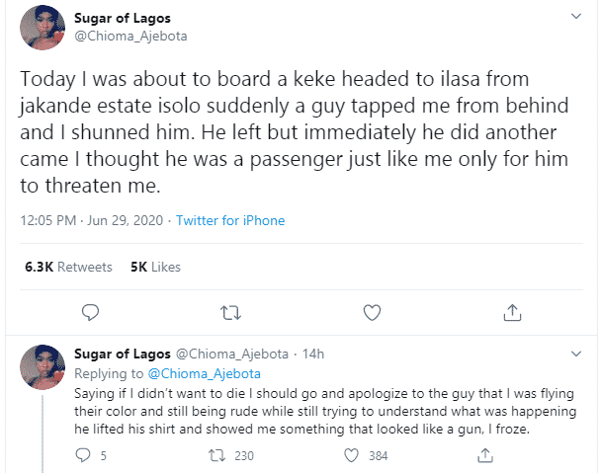Open the main tweet's chevron options menu
600x473 pixels.
tap(576, 16)
